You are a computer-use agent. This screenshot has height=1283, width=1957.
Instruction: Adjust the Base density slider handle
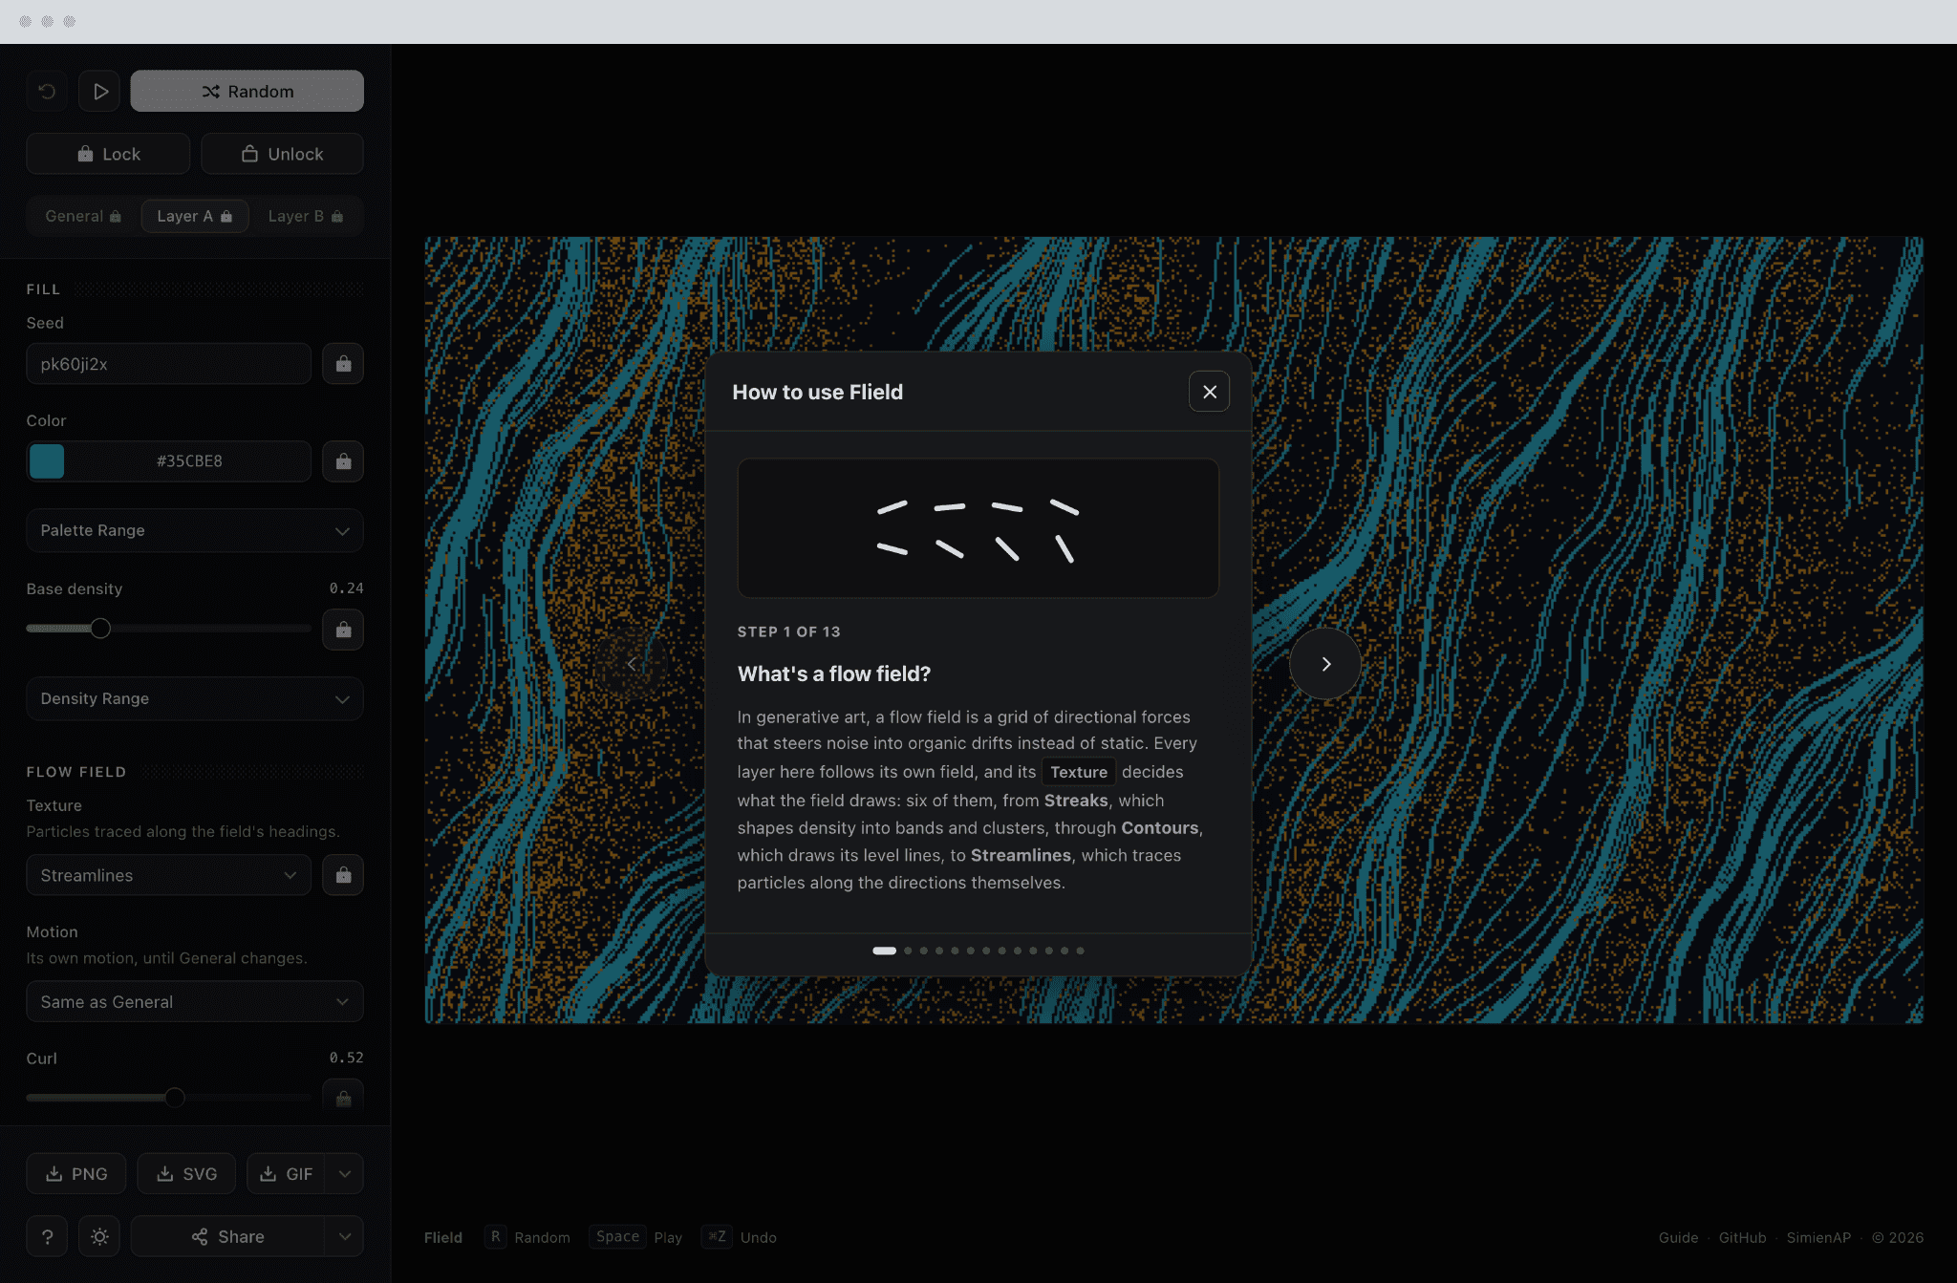[x=100, y=629]
